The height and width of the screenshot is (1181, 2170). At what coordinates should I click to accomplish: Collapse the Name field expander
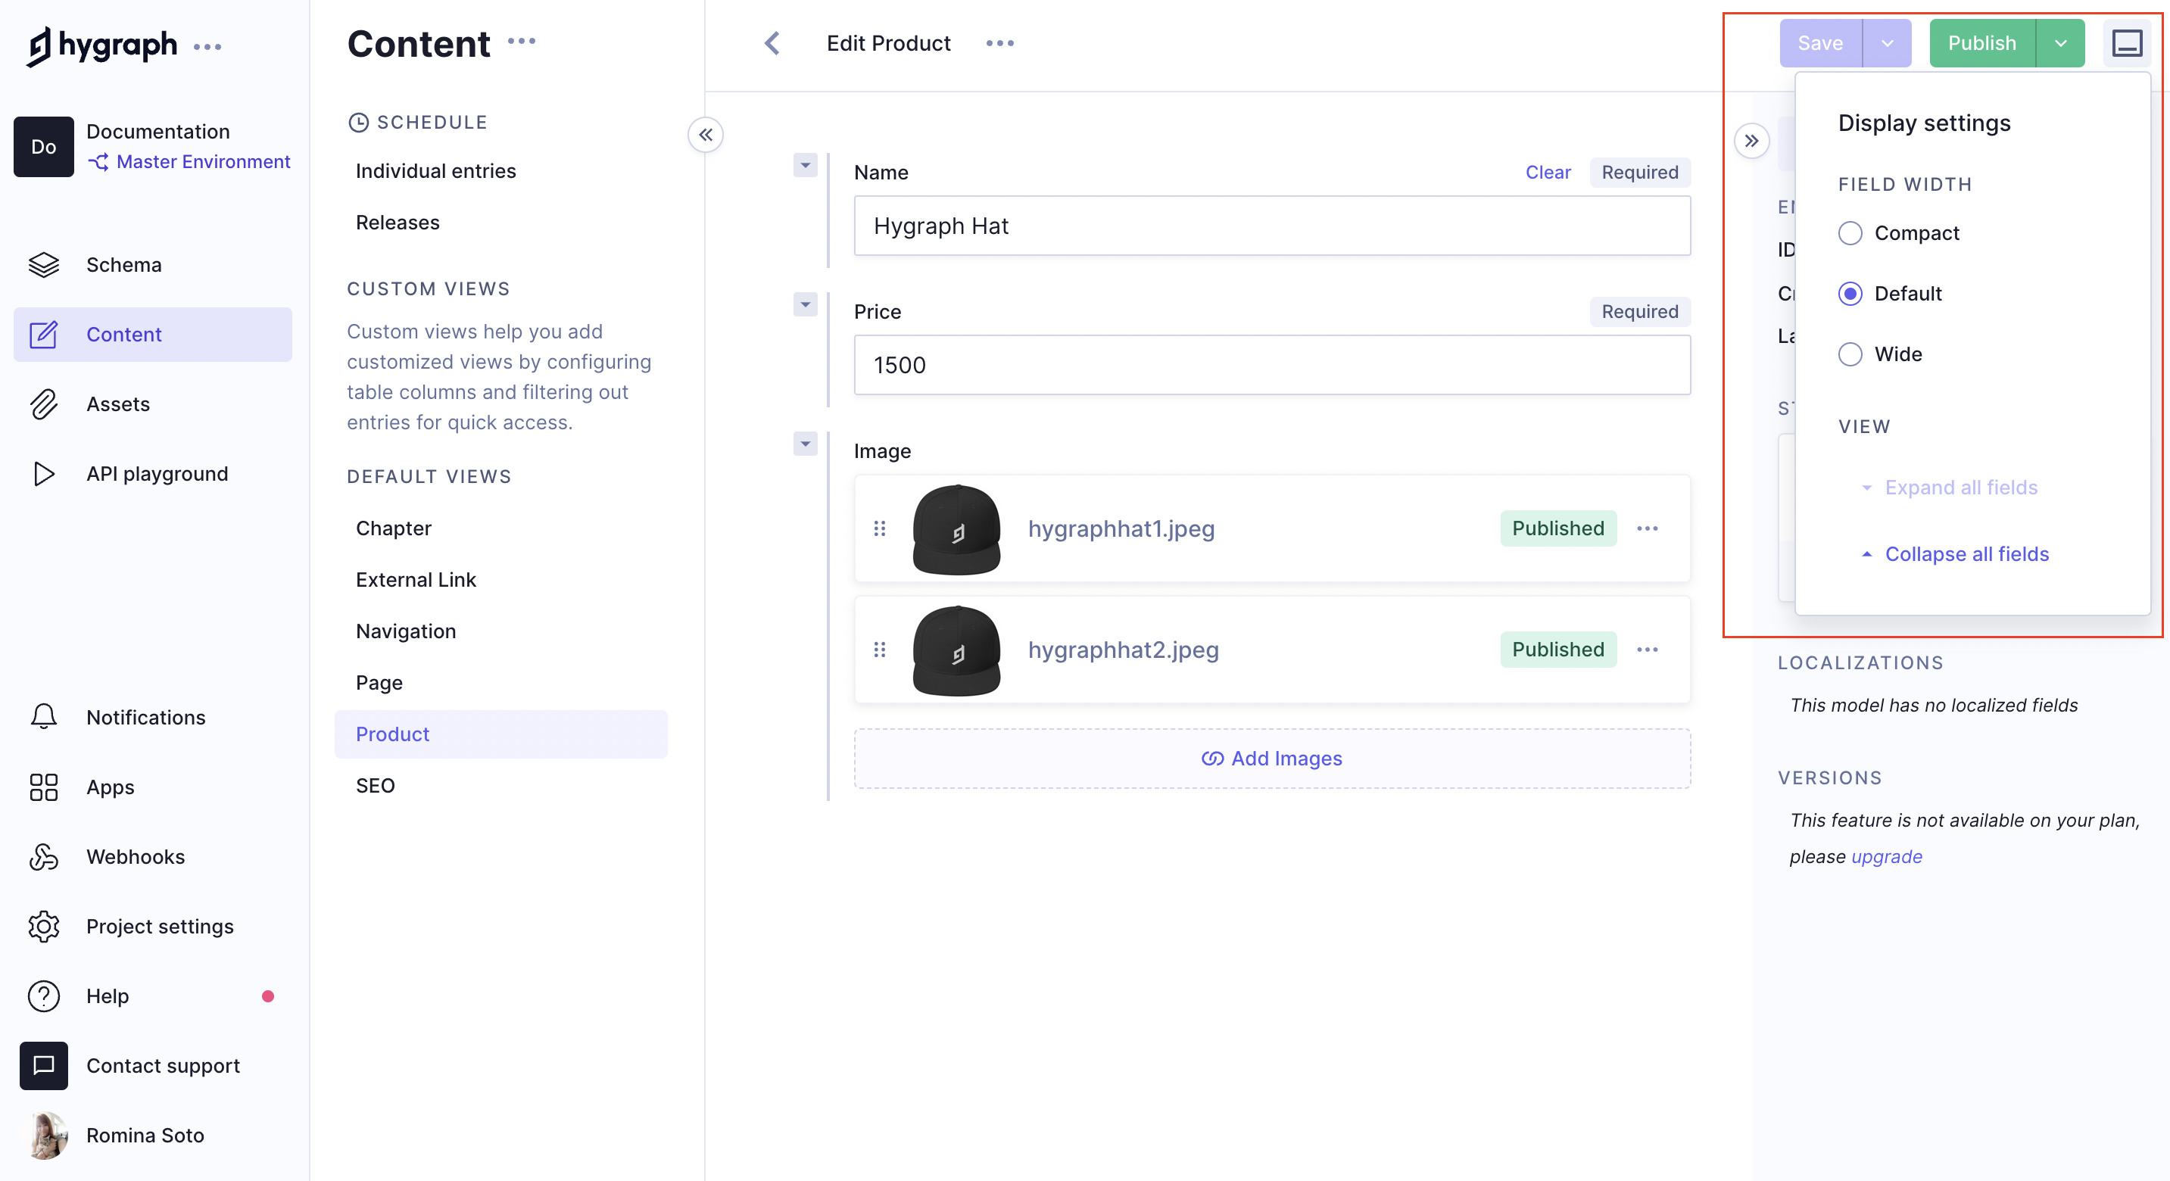pyautogui.click(x=805, y=165)
